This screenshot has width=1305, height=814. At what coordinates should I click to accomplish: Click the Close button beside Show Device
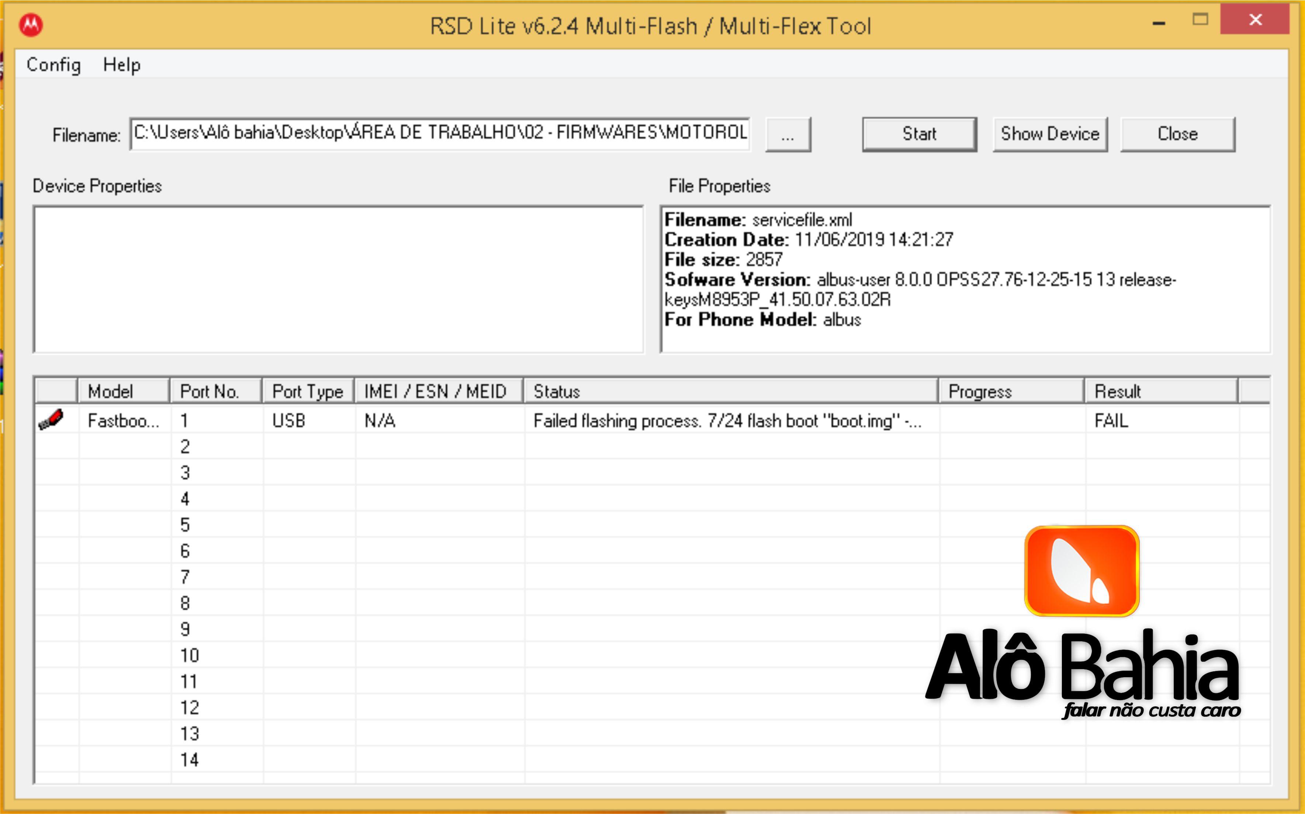click(1177, 134)
